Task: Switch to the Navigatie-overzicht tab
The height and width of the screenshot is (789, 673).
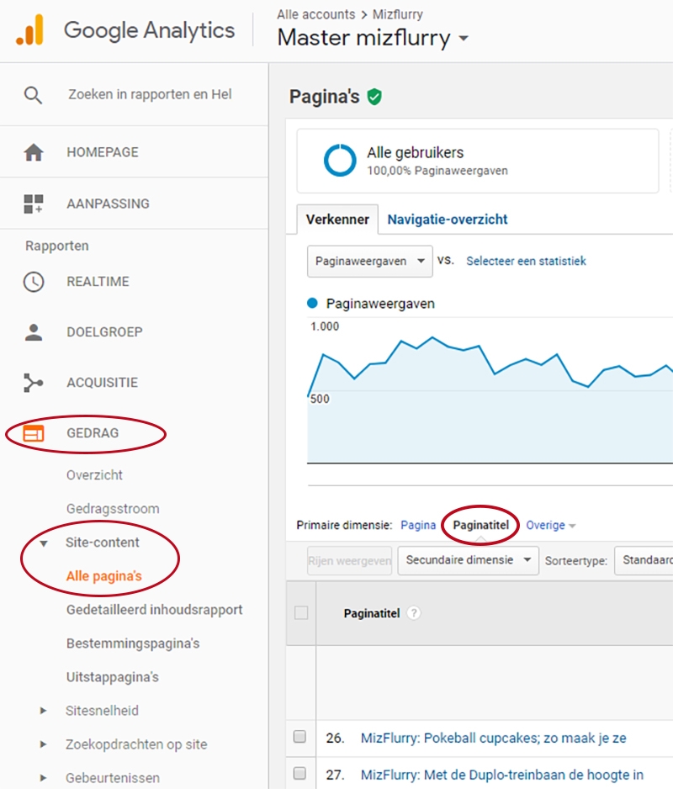Action: pyautogui.click(x=448, y=219)
